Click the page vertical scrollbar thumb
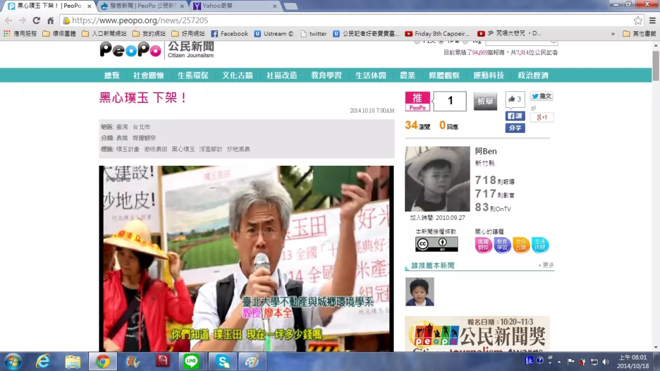This screenshot has height=371, width=660. tap(655, 67)
